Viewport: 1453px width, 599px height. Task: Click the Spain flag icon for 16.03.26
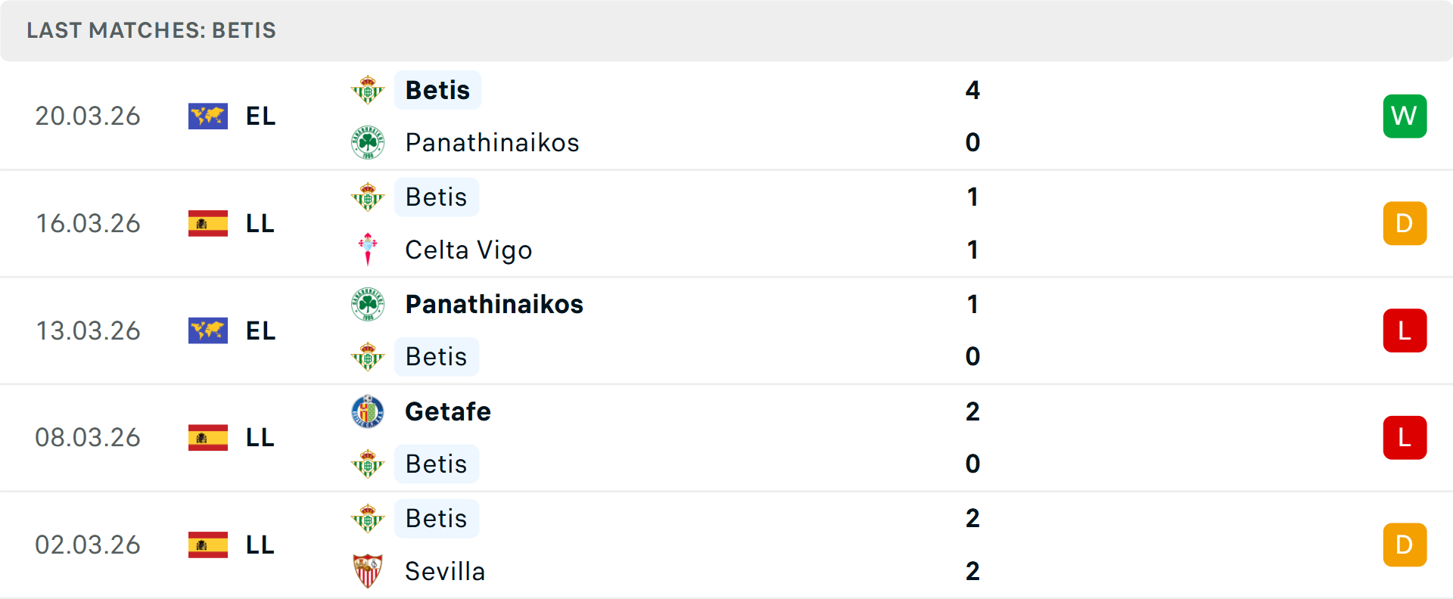point(208,224)
